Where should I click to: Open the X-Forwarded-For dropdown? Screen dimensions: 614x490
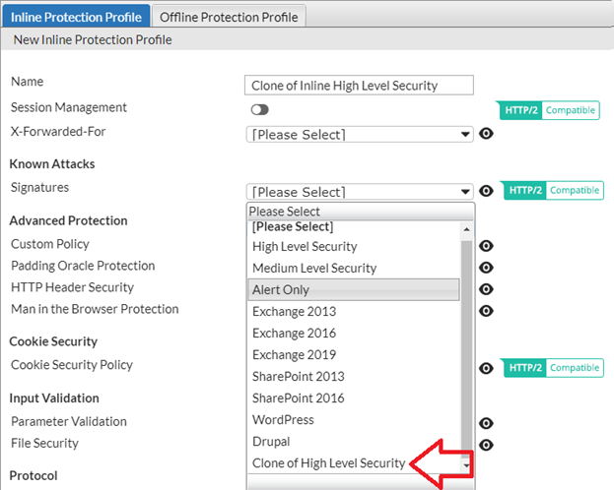360,135
